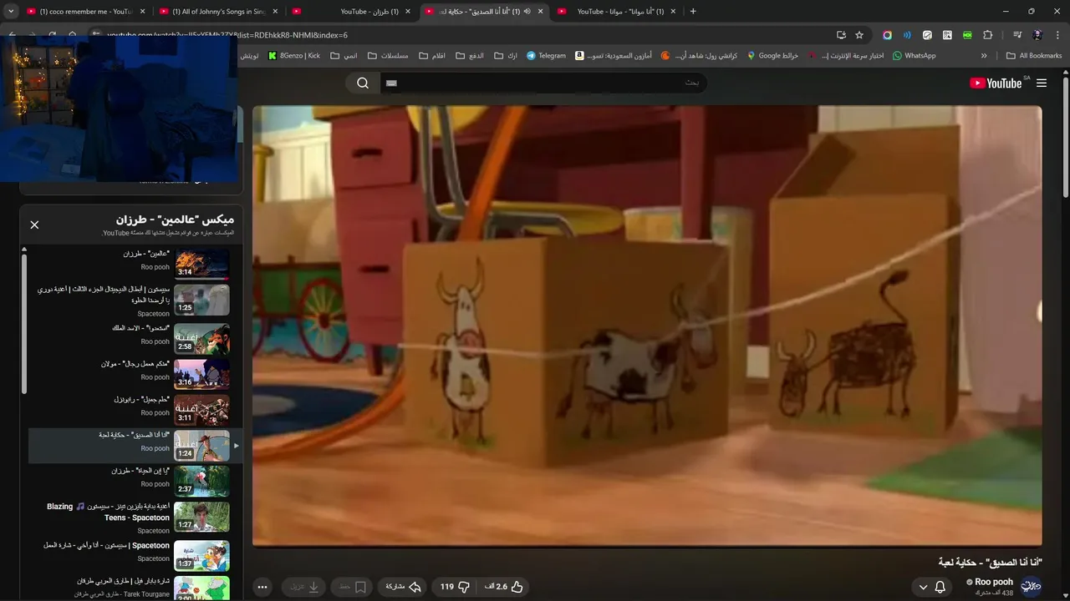This screenshot has height=601, width=1070.
Task: Close the 'coco remember me' tab
Action: (142, 12)
